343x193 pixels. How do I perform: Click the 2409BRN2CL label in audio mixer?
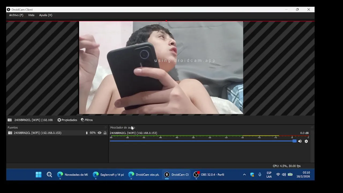click(133, 133)
